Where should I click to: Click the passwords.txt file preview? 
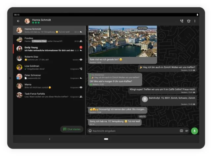point(32,78)
